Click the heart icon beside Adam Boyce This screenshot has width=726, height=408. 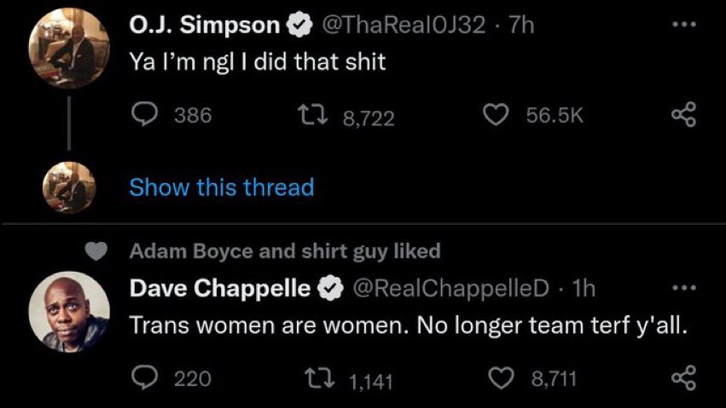click(99, 251)
